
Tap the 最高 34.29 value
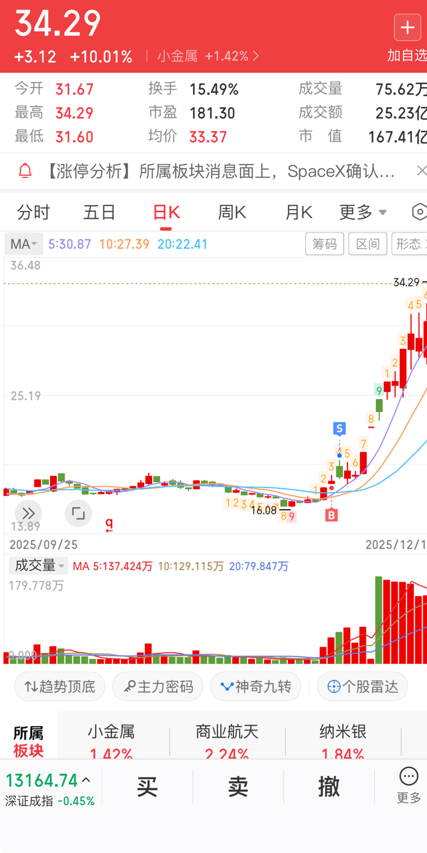coord(75,113)
